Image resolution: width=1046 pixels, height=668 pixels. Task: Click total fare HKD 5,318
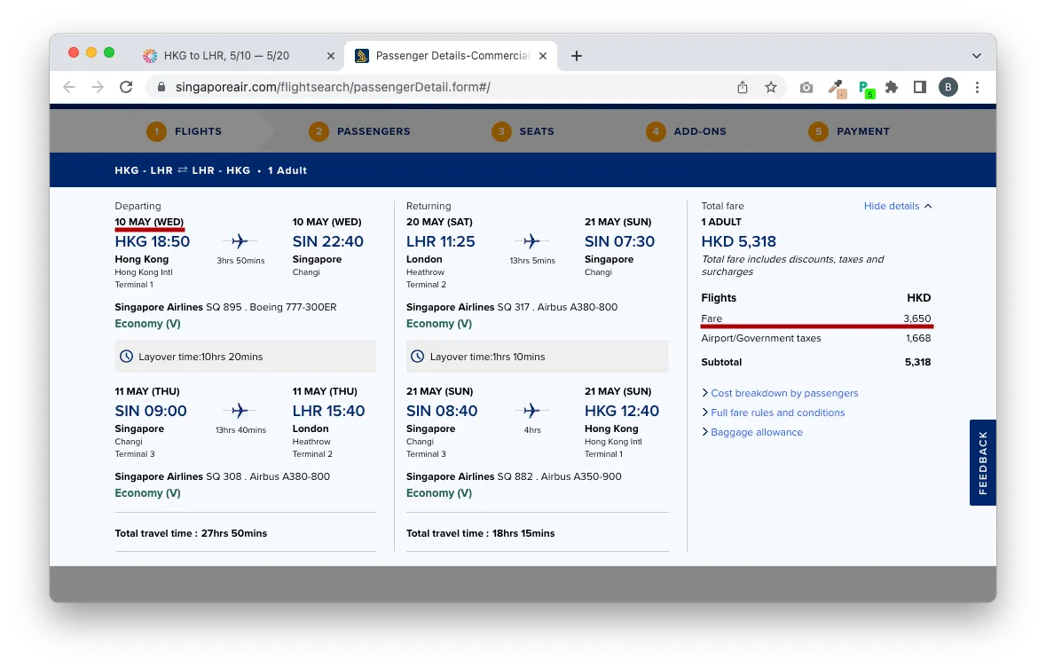coord(738,241)
